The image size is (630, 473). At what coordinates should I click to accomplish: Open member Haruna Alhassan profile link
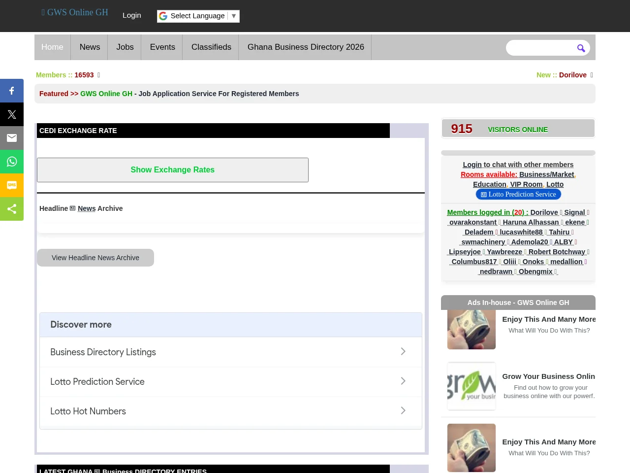coord(531,222)
